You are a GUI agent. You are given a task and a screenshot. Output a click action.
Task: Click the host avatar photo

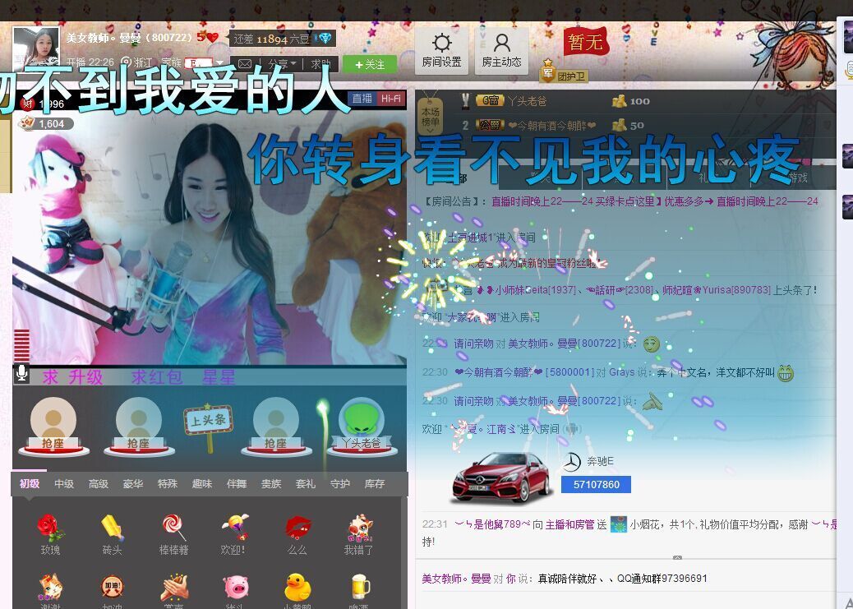click(36, 46)
